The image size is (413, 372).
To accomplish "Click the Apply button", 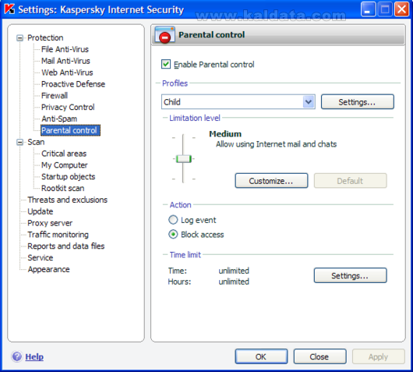I will point(378,356).
